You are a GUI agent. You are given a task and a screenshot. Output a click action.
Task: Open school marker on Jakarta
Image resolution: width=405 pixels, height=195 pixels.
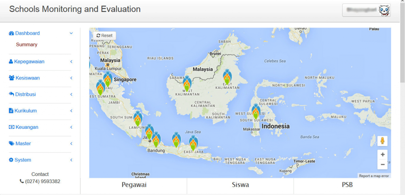coord(149,131)
